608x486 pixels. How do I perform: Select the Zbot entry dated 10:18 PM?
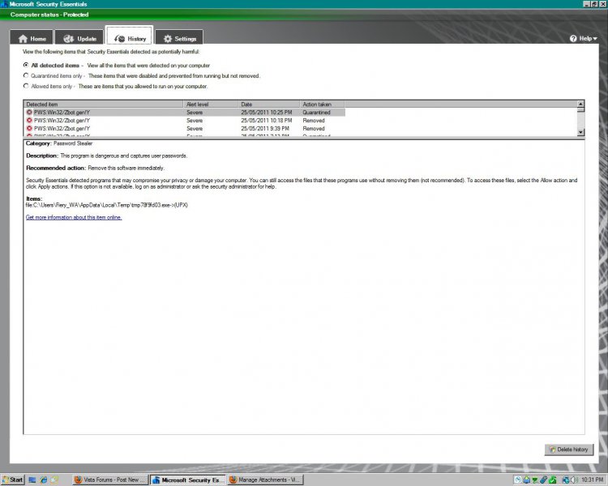coord(184,120)
